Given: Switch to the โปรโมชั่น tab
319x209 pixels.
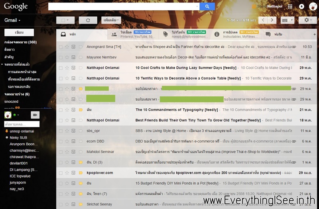Looking at the screenshot, I should pyautogui.click(x=185, y=34).
